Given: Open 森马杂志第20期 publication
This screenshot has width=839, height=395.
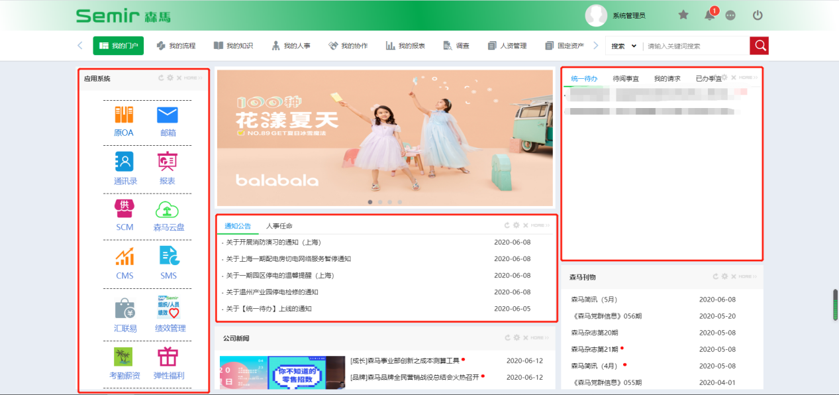Looking at the screenshot, I should (595, 333).
